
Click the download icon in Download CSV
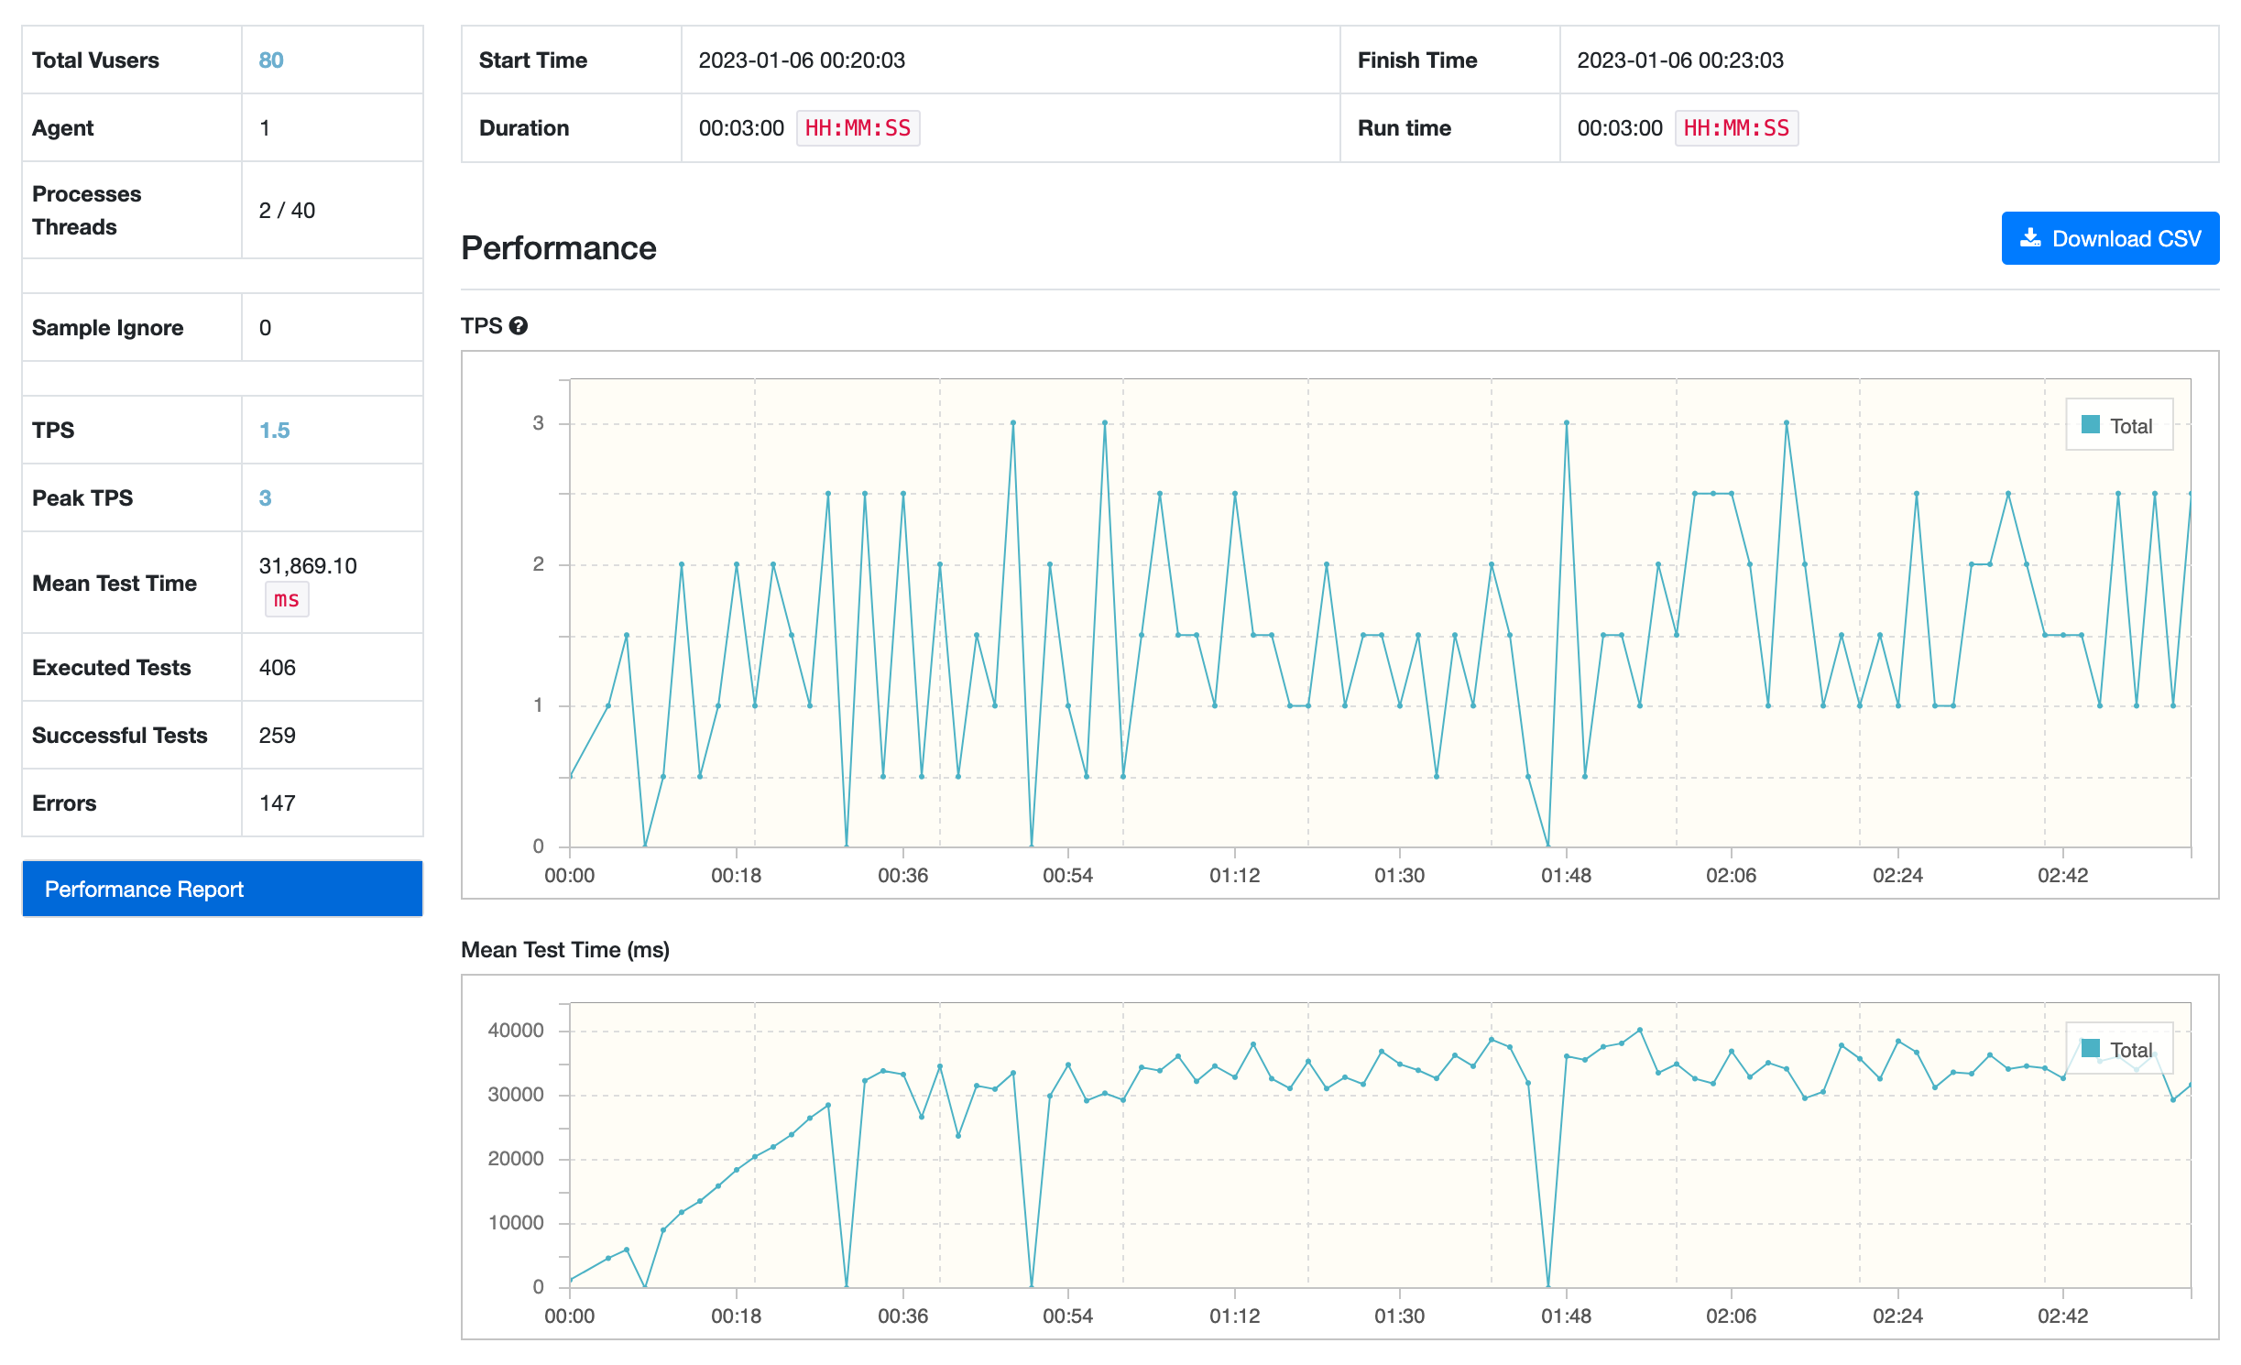[2030, 238]
